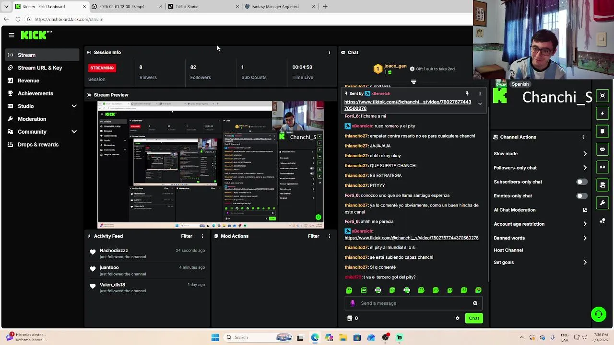This screenshot has width=614, height=345.
Task: Reload the page with the browser refresh button
Action: (18, 19)
